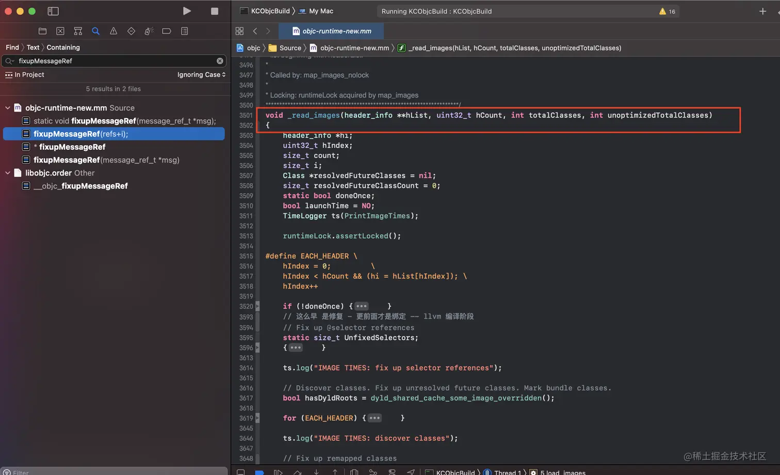
Task: Open the Breakpoint navigator
Action: [x=167, y=31]
